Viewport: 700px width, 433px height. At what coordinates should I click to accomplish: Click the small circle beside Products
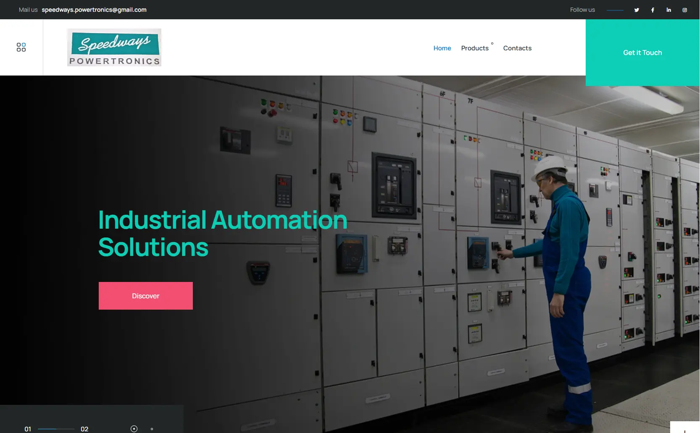492,44
